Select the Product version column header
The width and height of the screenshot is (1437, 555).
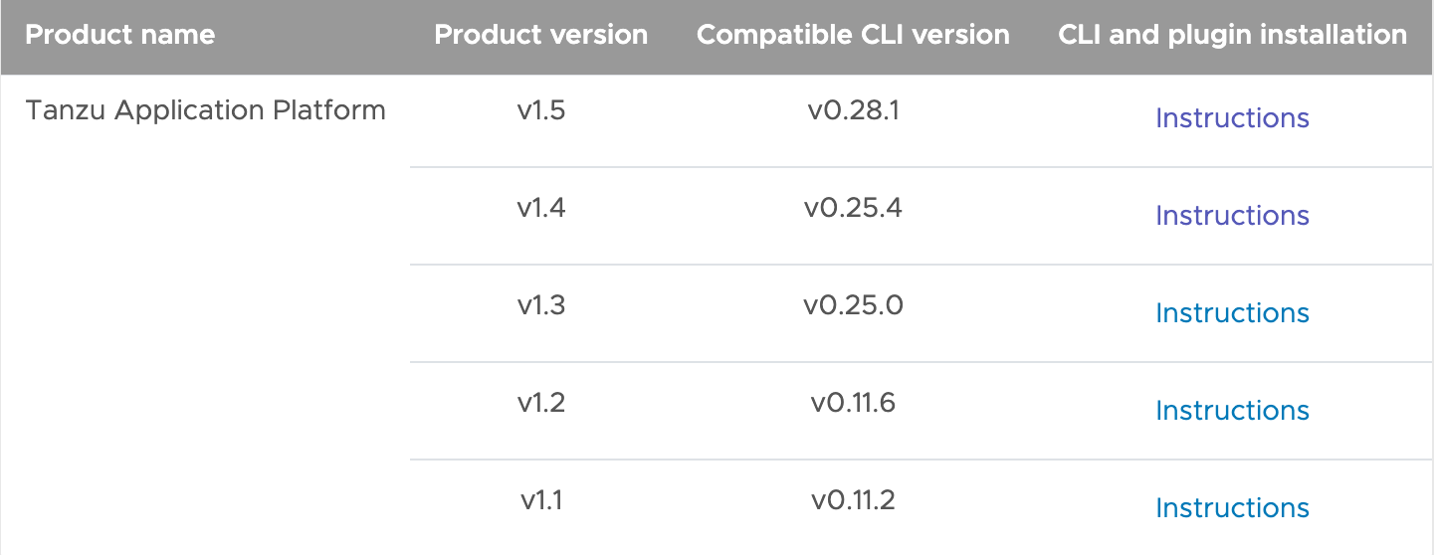click(541, 35)
